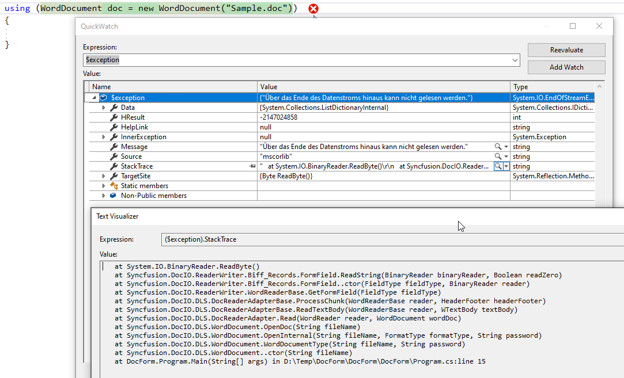Open the Expression combo box dropdown

pos(515,60)
